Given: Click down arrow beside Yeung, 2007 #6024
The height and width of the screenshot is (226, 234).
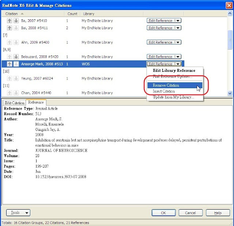Looking at the screenshot, I should [x=16, y=78].
